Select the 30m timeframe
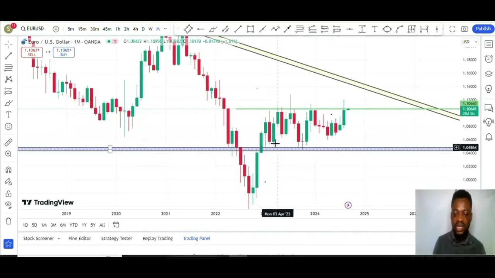The image size is (495, 278). click(95, 29)
